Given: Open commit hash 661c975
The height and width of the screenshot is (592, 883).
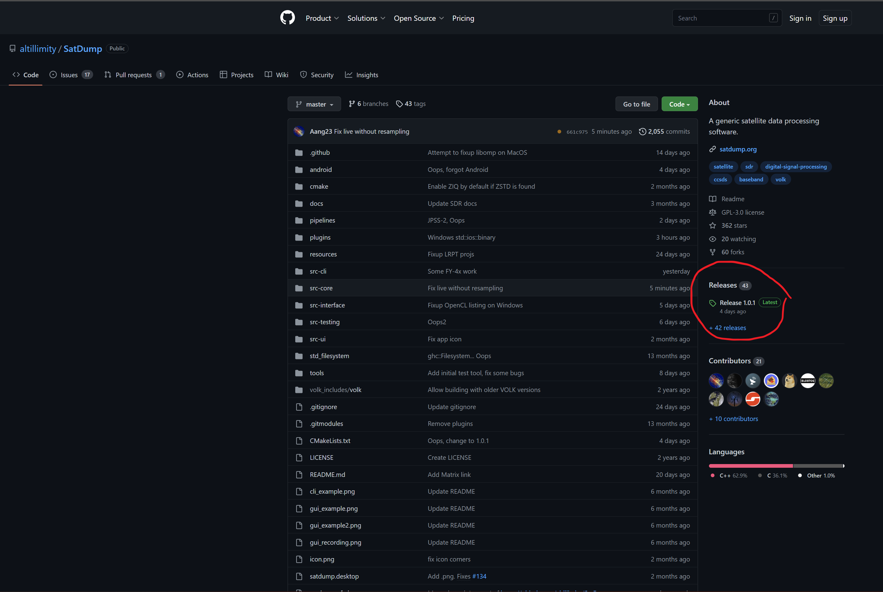Looking at the screenshot, I should 577,132.
